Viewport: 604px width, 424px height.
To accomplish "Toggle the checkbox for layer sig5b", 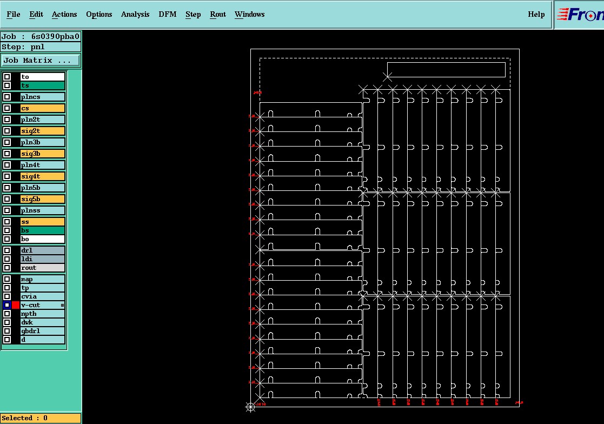I will (7, 199).
